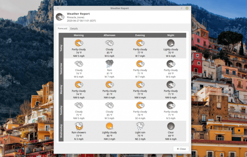Open the window menu arrow in title bar

click(58, 8)
